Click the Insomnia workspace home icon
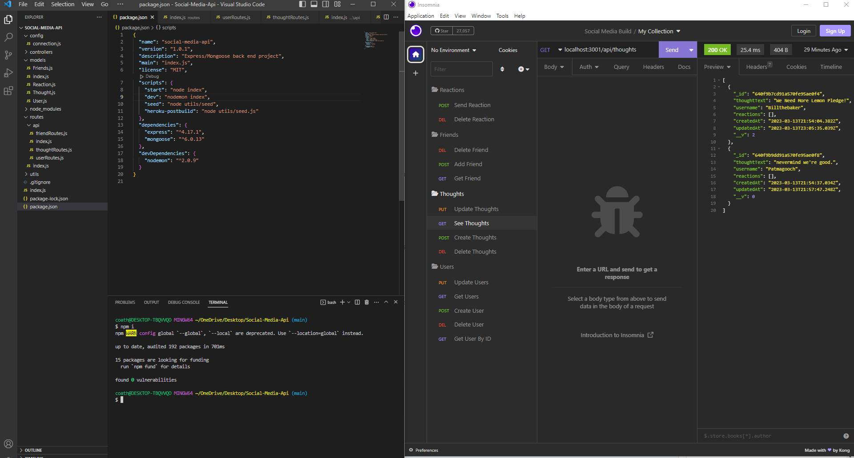 [x=415, y=54]
